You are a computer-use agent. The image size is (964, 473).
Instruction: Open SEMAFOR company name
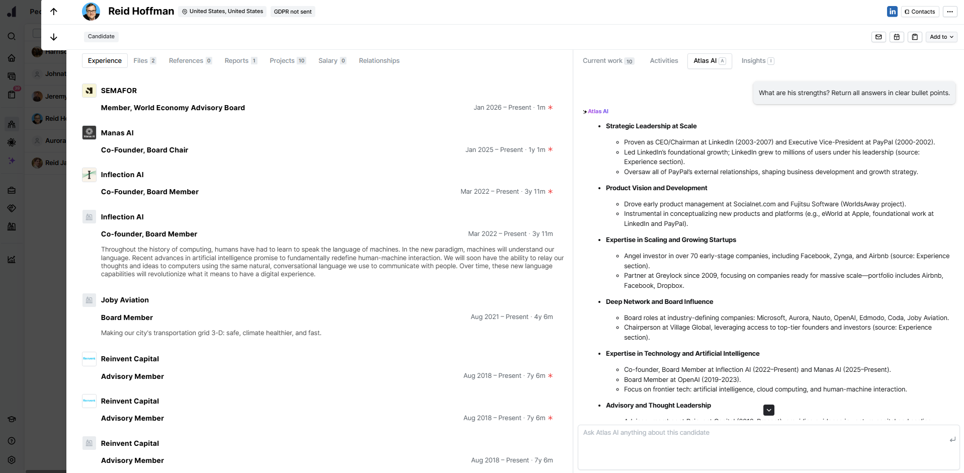click(x=119, y=91)
